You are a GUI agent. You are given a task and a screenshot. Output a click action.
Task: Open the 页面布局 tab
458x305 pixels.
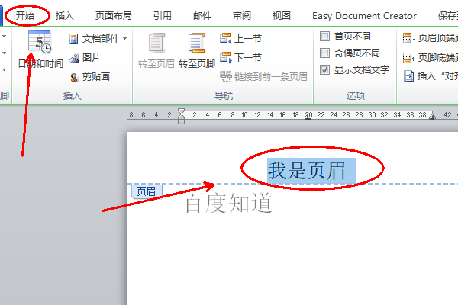point(113,15)
